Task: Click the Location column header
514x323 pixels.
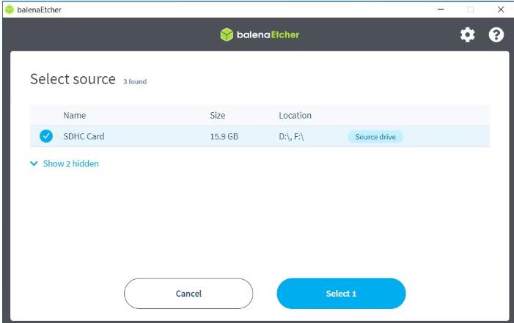Action: [295, 115]
